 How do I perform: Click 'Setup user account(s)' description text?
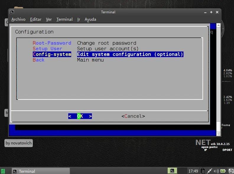[x=108, y=49]
